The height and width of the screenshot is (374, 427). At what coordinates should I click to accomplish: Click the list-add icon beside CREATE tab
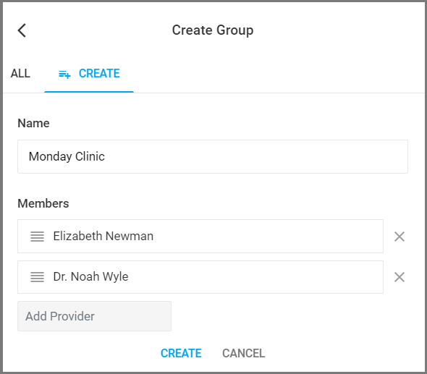(x=64, y=74)
